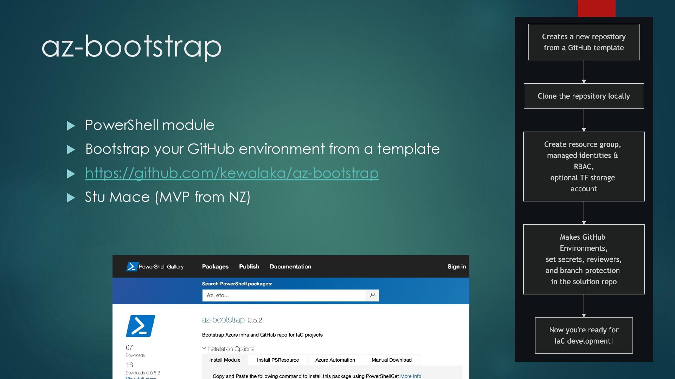
Task: Click the PowerShell Gallery logo icon
Action: [x=132, y=267]
